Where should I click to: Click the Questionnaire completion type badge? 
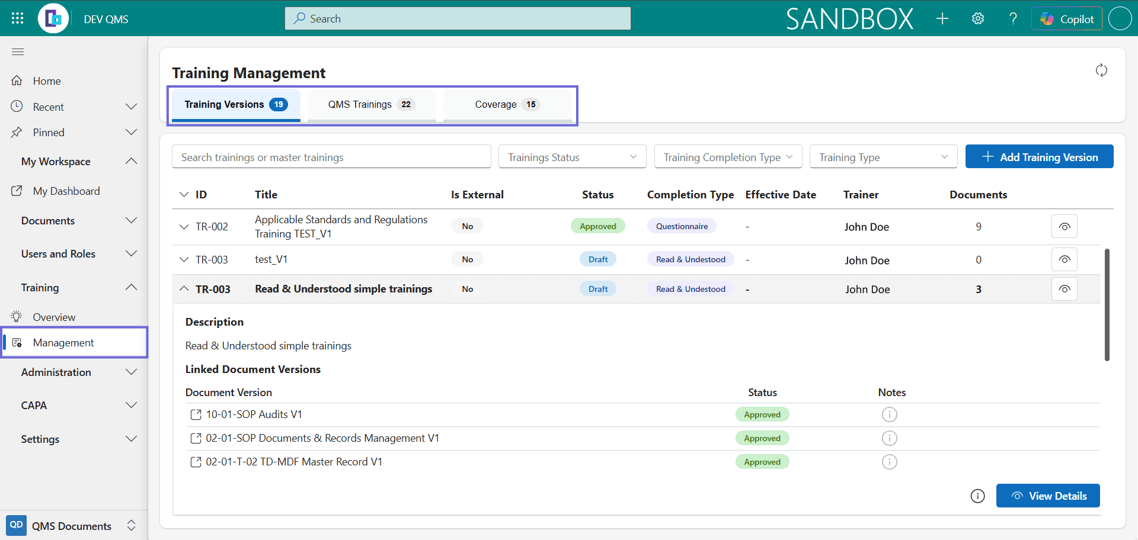click(682, 226)
